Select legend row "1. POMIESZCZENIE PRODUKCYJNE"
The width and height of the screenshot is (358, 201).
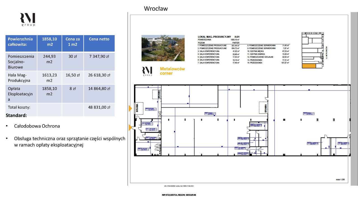coord(219,46)
